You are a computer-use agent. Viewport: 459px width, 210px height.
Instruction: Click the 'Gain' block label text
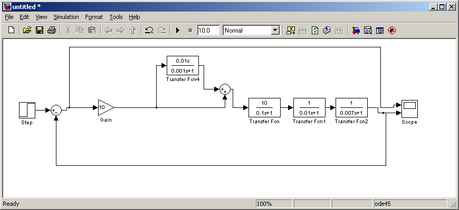pyautogui.click(x=106, y=120)
